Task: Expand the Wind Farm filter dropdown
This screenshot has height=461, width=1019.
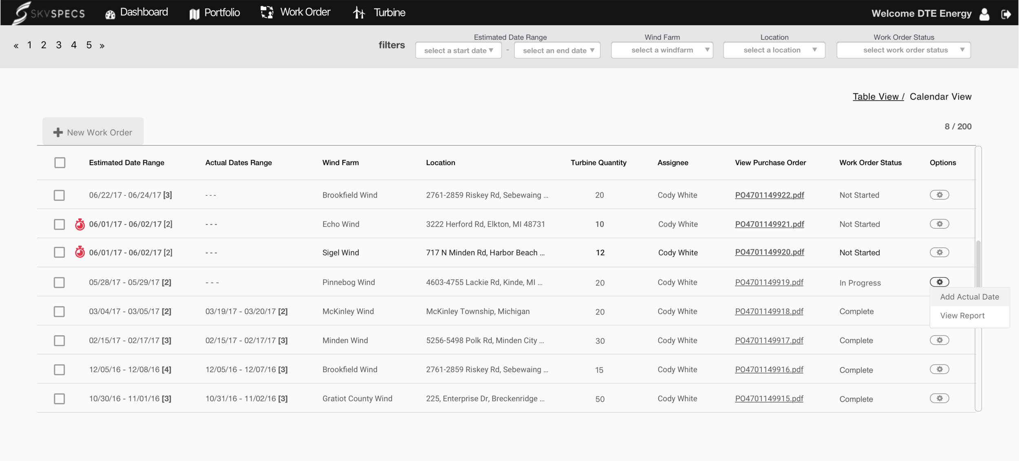Action: coord(662,50)
